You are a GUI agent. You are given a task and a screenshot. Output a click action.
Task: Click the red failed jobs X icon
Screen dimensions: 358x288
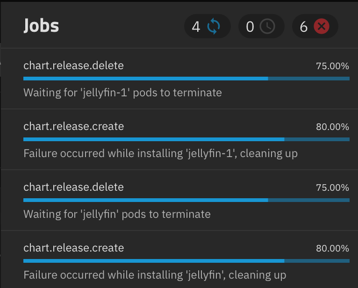(x=322, y=27)
